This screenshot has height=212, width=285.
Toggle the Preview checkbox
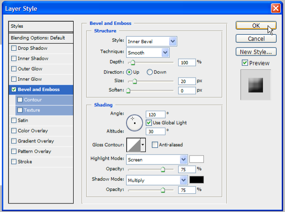(x=245, y=63)
